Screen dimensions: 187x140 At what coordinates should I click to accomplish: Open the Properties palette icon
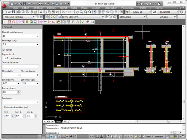pos(95,12)
